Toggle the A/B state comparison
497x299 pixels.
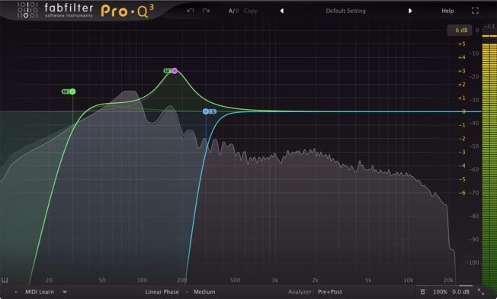pos(233,11)
